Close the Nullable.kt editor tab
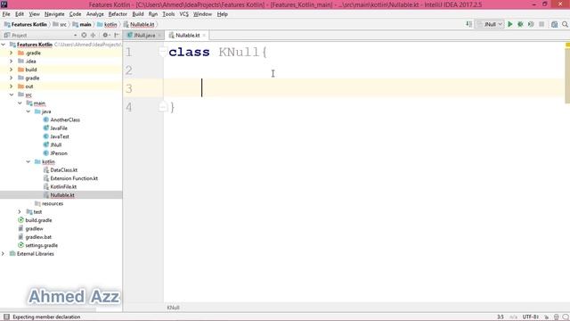The image size is (570, 321). point(204,36)
